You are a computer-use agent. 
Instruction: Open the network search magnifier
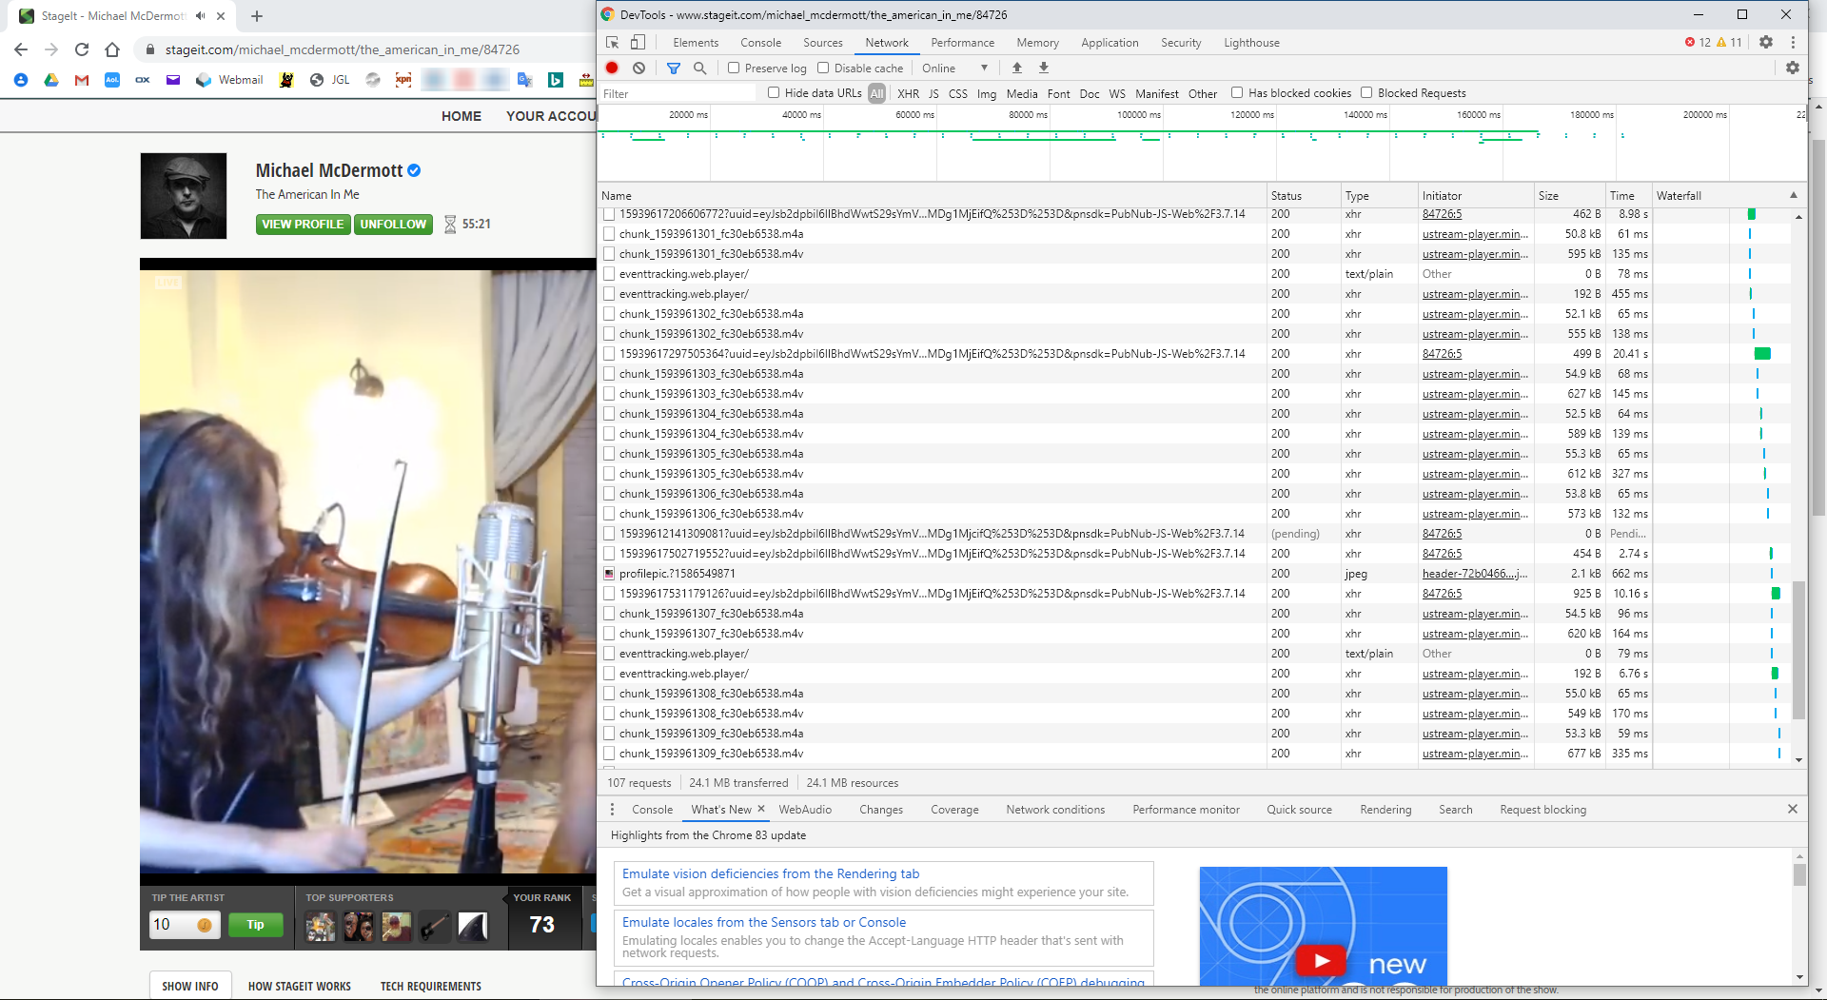(700, 69)
